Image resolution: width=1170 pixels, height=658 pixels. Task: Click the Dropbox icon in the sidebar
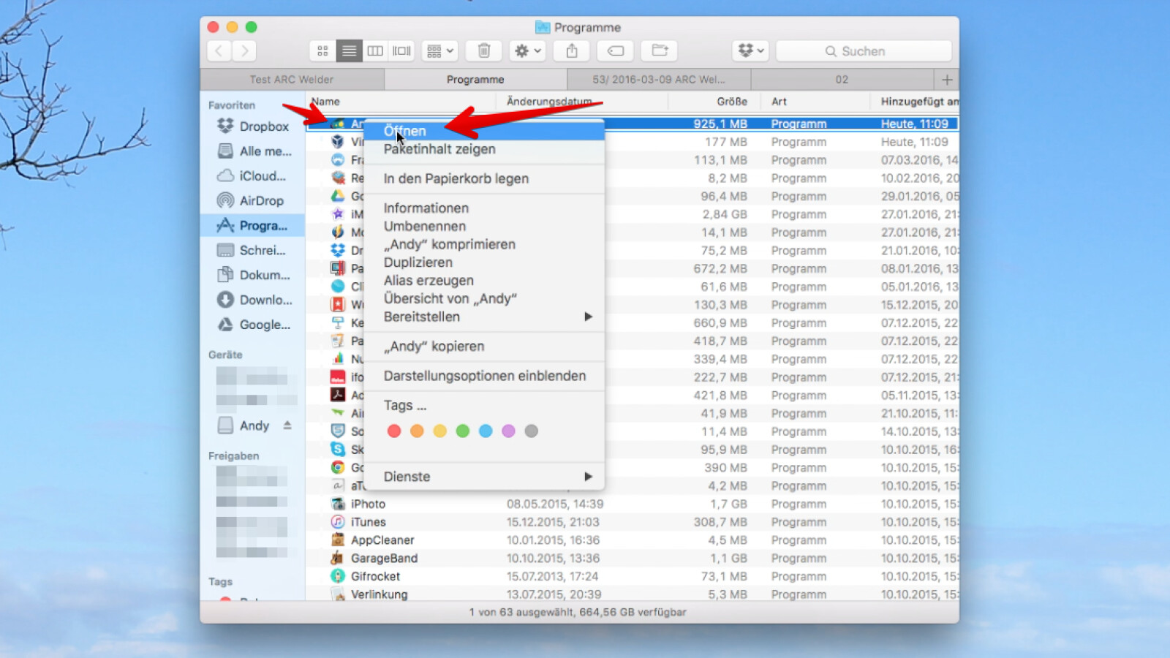(x=225, y=126)
